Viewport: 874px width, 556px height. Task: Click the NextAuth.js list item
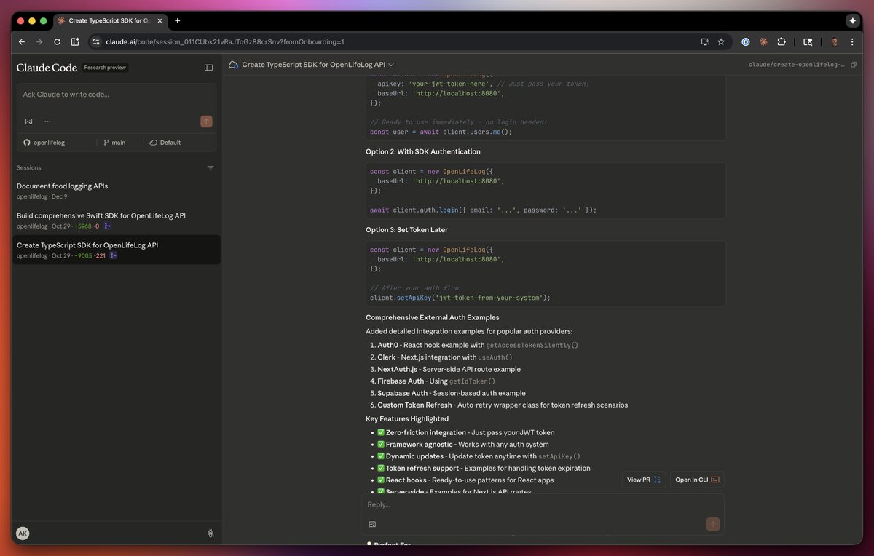[x=449, y=369]
